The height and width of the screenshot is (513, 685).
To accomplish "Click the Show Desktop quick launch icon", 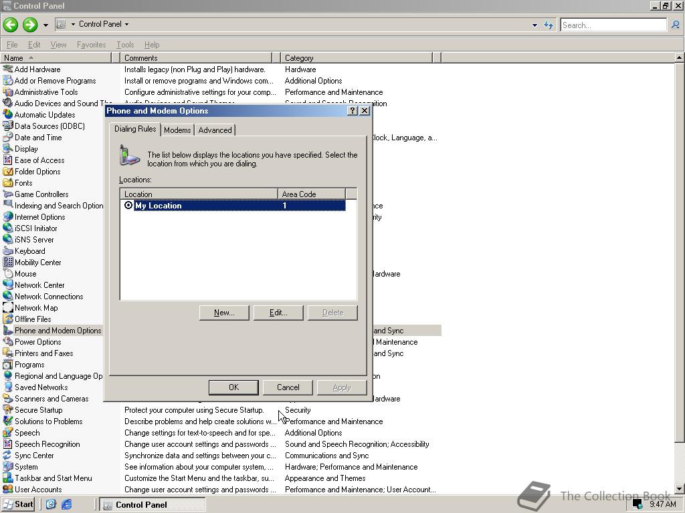I will tap(51, 504).
